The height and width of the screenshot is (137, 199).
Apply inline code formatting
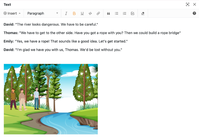pyautogui.click(x=90, y=13)
